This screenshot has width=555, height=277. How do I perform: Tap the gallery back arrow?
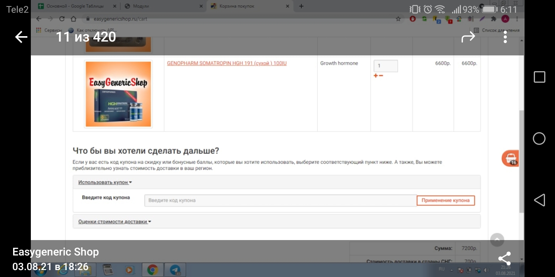[21, 37]
